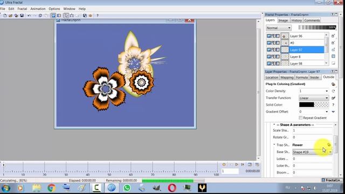Open the Options menu
The width and height of the screenshot is (345, 194).
[x=54, y=9]
